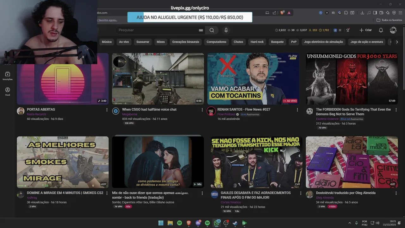Start voice search with the microphone icon

[x=226, y=30]
